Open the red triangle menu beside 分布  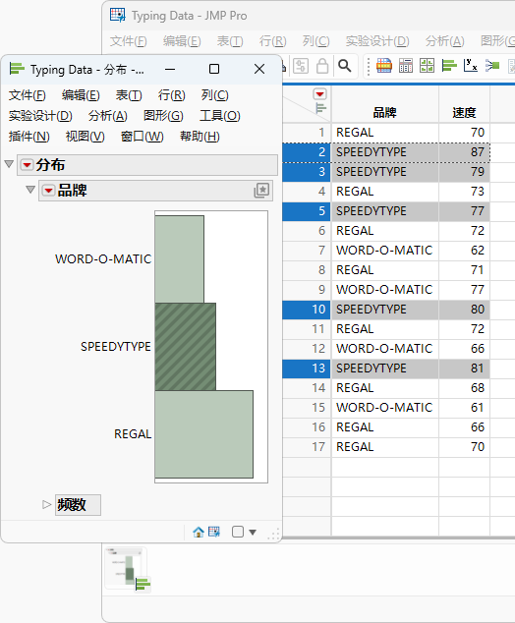coord(27,165)
